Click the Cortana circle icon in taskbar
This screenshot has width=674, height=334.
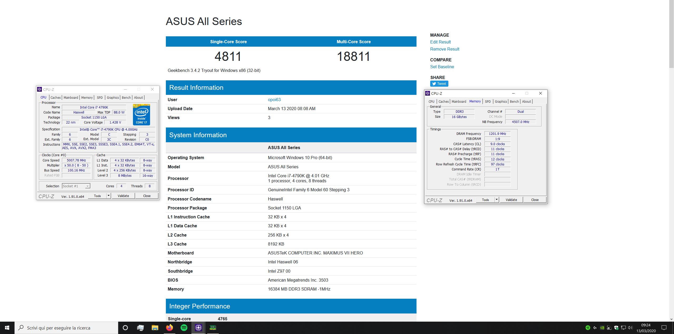tap(125, 328)
